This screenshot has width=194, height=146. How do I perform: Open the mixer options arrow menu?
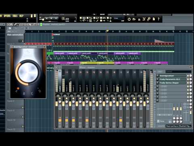(x=56, y=67)
